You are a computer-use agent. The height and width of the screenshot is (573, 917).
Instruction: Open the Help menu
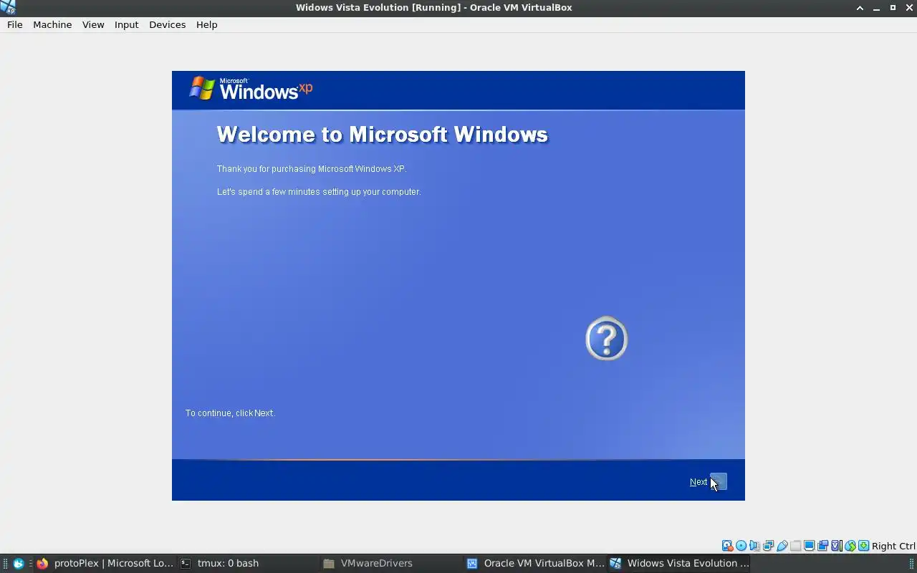(x=206, y=24)
